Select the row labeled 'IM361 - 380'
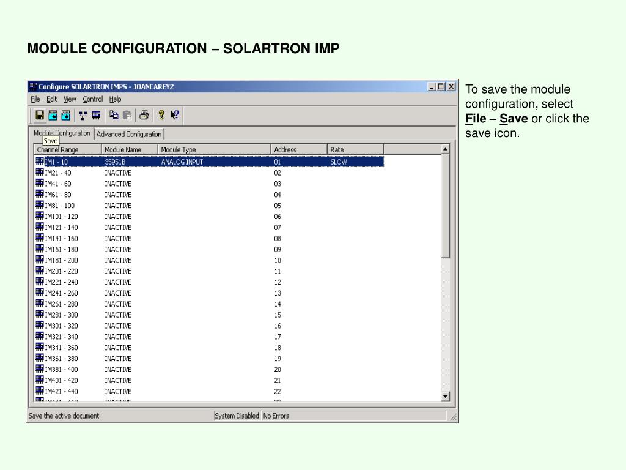626x470 pixels. click(x=209, y=359)
